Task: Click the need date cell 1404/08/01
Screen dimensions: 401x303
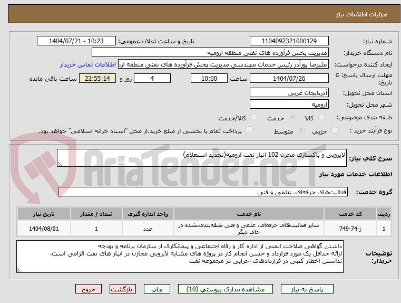Action: click(x=44, y=229)
